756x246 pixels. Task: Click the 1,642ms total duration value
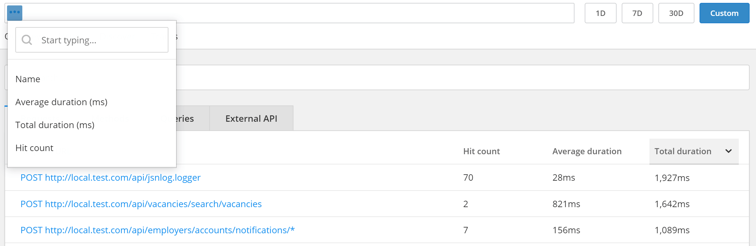[x=672, y=204]
